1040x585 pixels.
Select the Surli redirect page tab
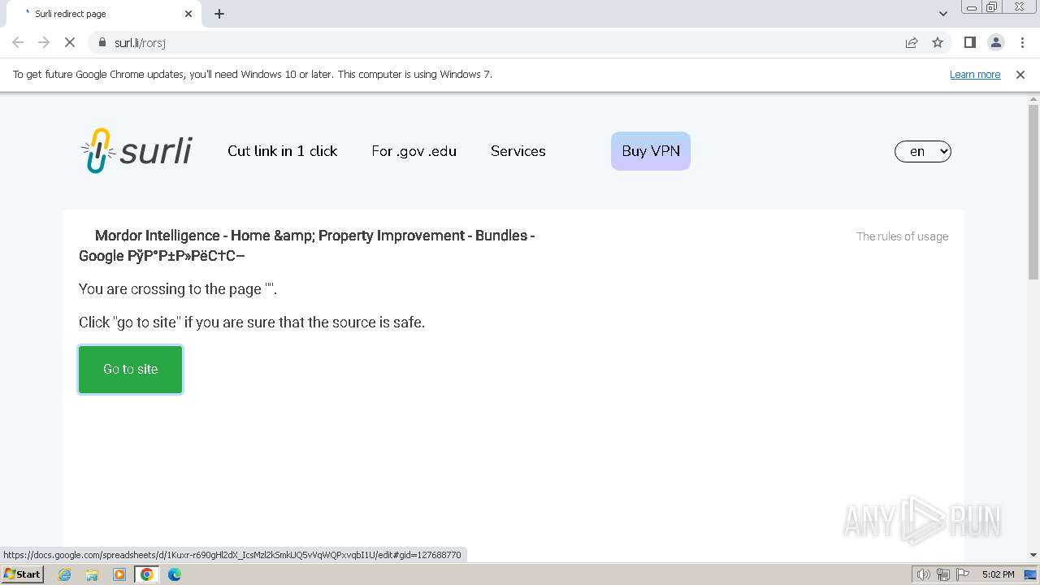click(103, 14)
